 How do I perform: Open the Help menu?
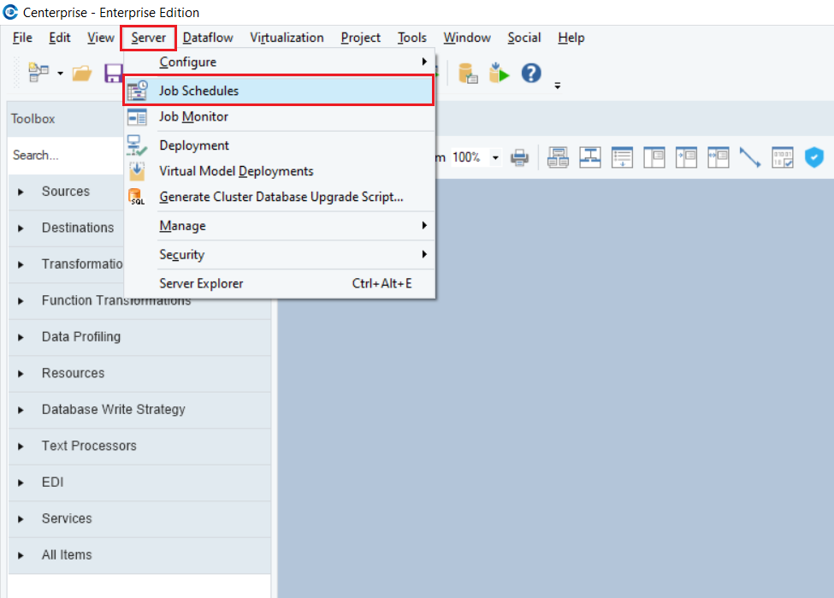(571, 38)
